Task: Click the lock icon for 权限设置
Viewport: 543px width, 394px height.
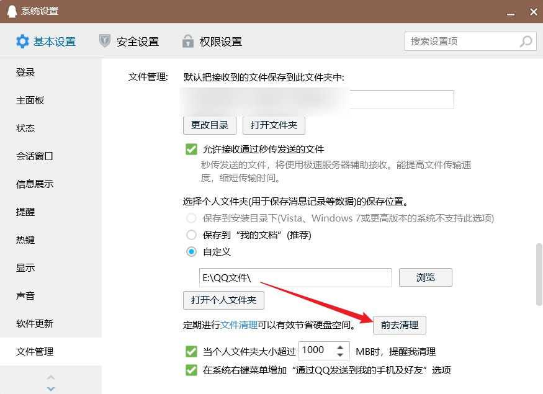Action: tap(187, 42)
